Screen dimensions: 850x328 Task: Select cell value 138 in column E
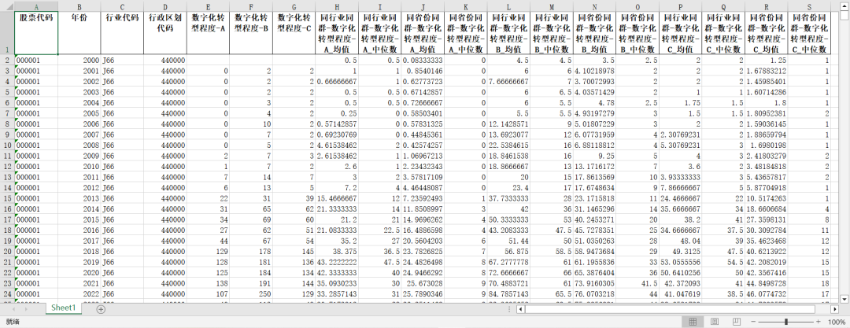click(208, 283)
